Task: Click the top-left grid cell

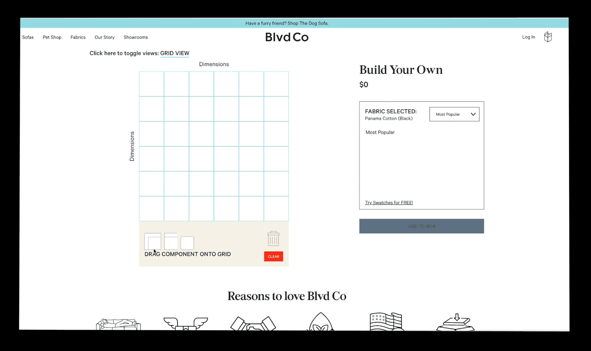Action: coord(151,84)
